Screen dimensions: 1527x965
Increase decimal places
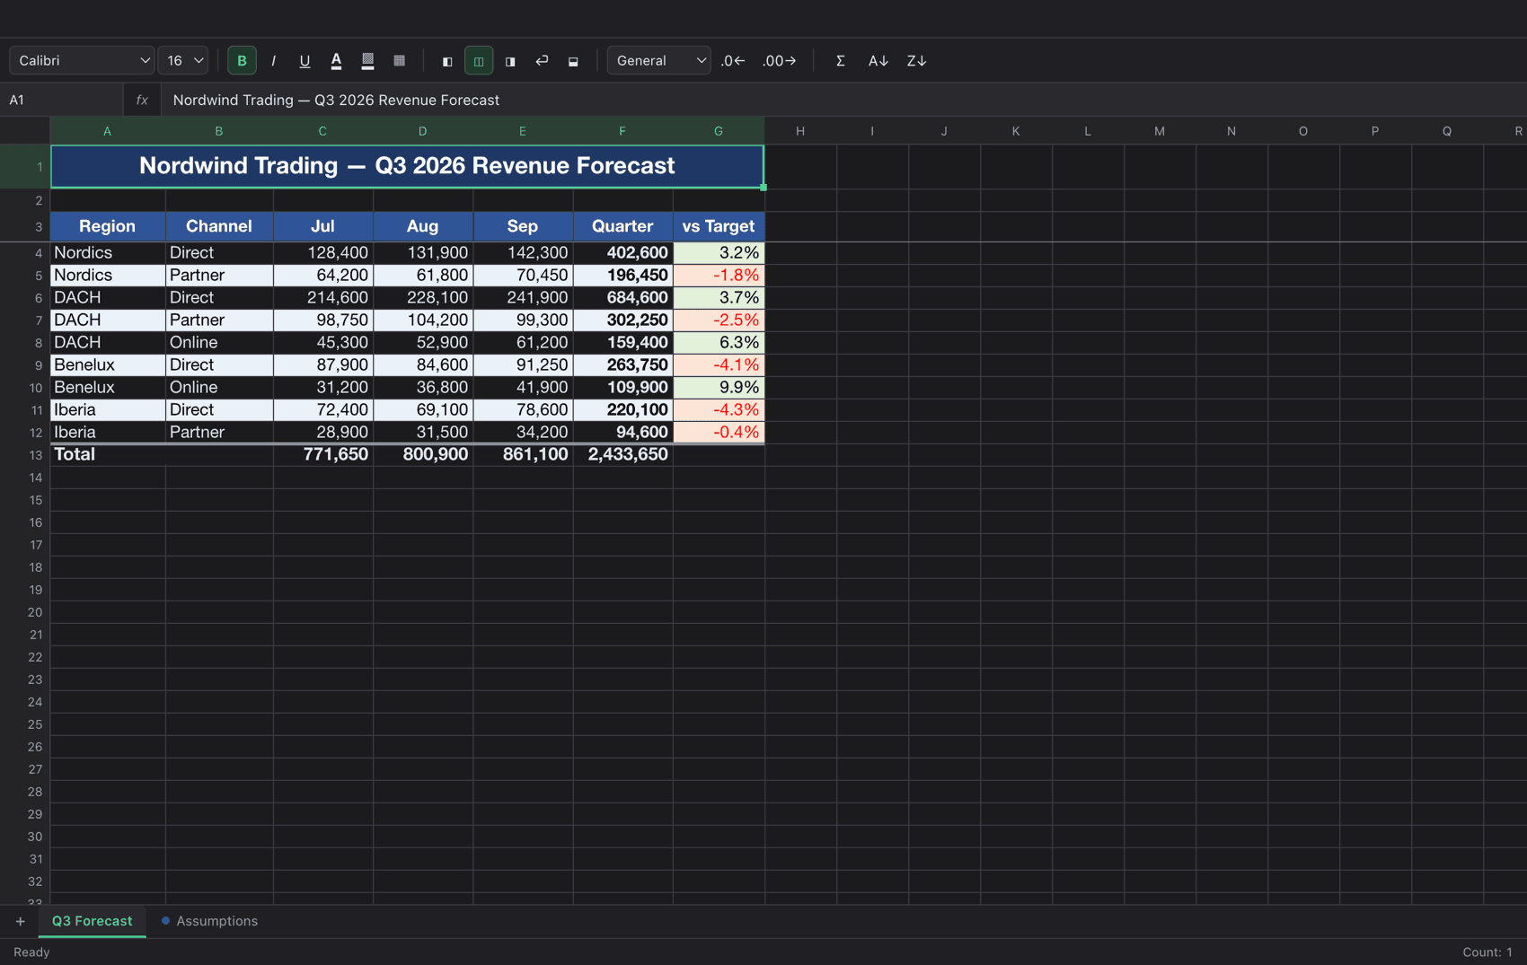tap(779, 60)
